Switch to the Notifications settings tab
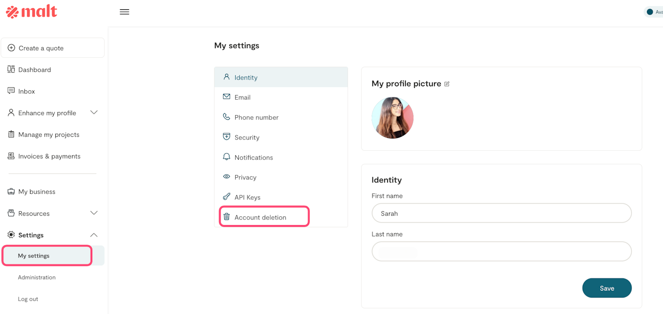Viewport: 663px width, 314px height. click(x=253, y=158)
